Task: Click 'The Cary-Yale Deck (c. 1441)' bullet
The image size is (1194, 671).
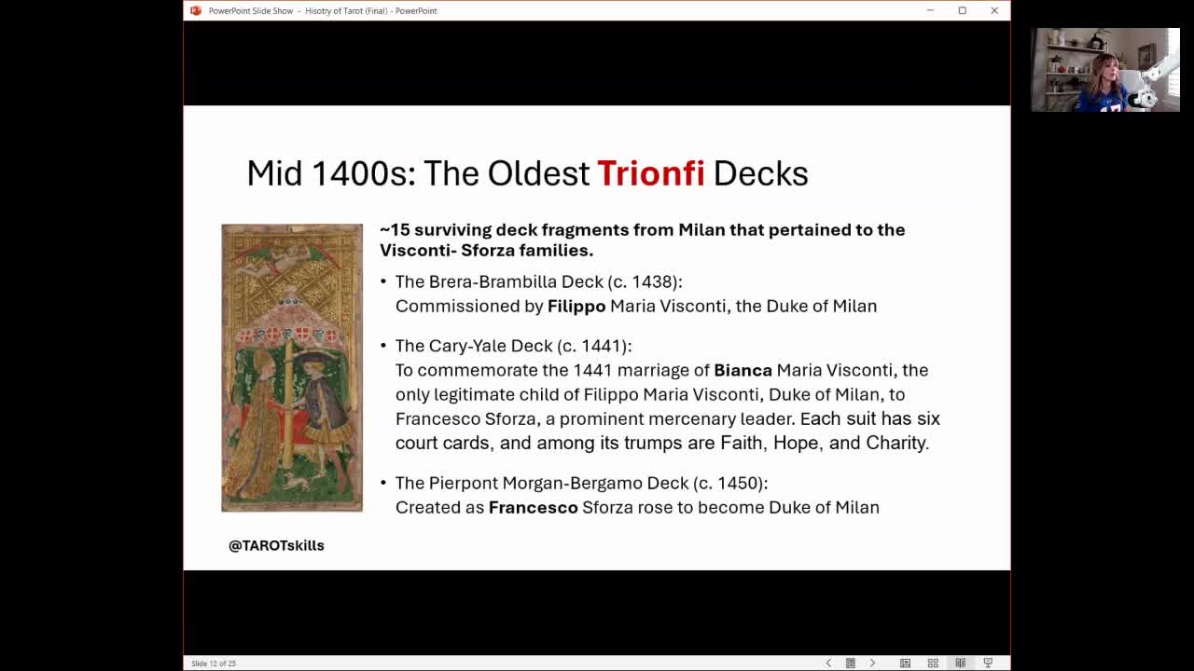Action: tap(513, 346)
